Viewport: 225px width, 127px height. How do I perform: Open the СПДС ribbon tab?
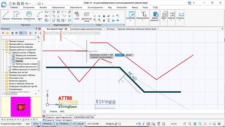(x=155, y=7)
